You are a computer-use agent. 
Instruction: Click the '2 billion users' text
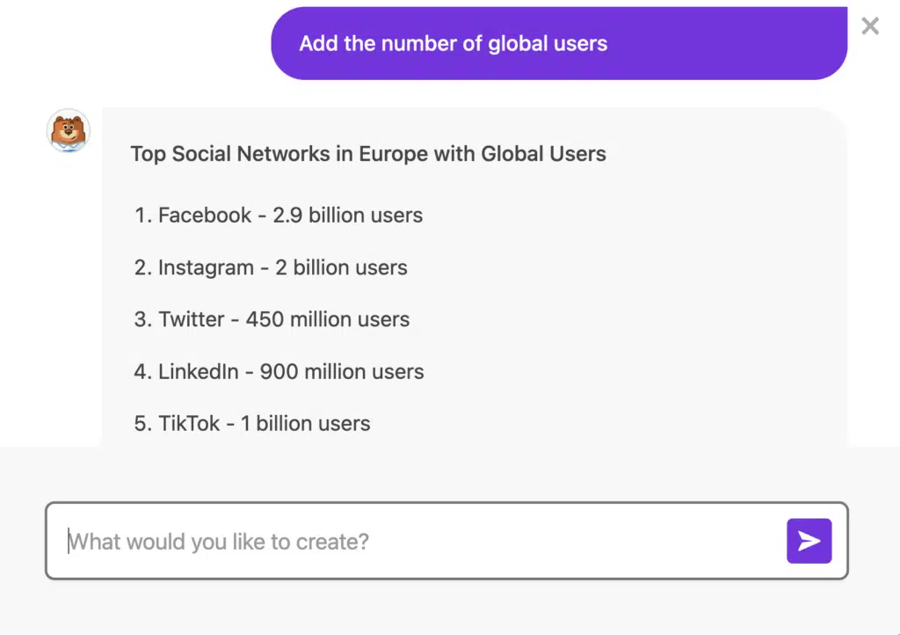342,267
